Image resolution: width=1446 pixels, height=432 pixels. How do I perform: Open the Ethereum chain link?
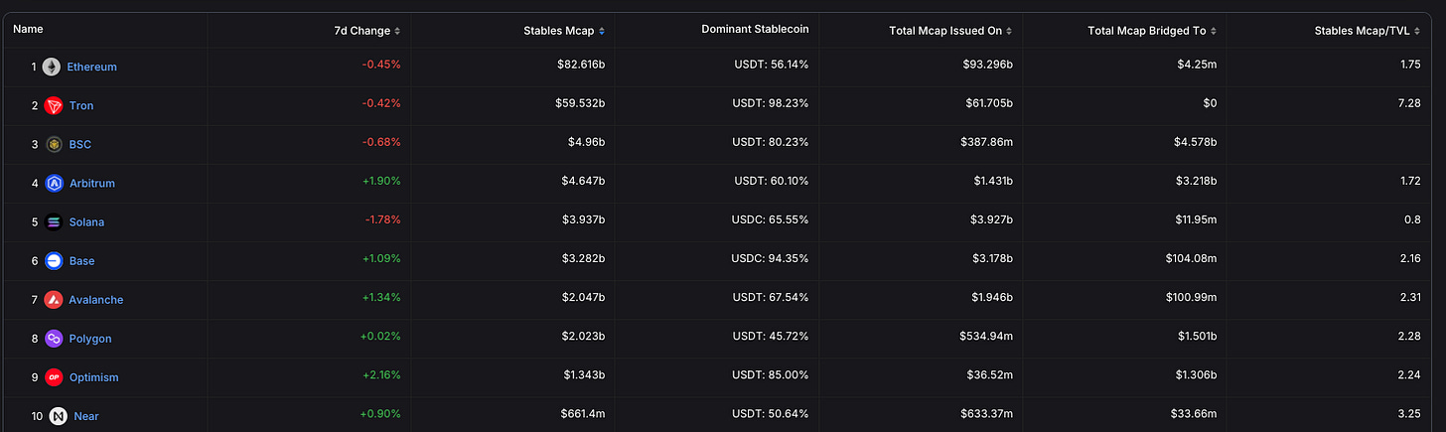coord(91,67)
